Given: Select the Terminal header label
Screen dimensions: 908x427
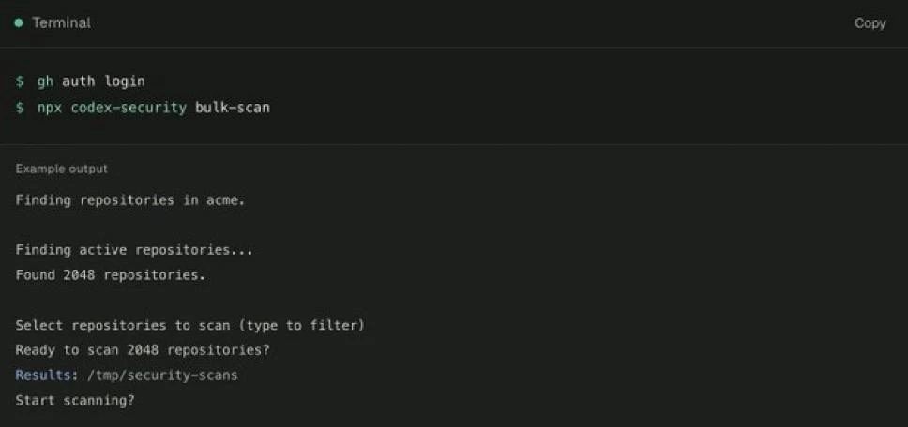Looking at the screenshot, I should 61,23.
